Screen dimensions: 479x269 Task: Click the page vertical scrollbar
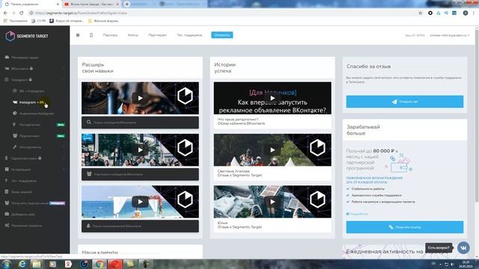pos(477,116)
